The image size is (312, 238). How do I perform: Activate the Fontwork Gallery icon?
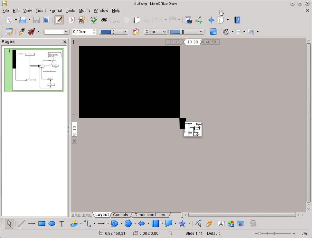click(x=221, y=224)
